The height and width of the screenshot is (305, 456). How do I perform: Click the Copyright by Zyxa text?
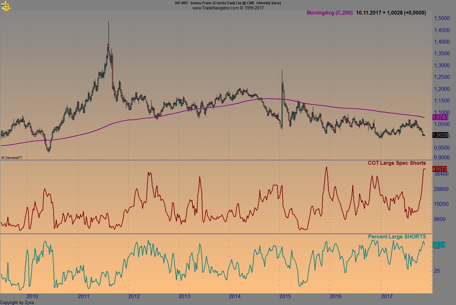point(17,303)
